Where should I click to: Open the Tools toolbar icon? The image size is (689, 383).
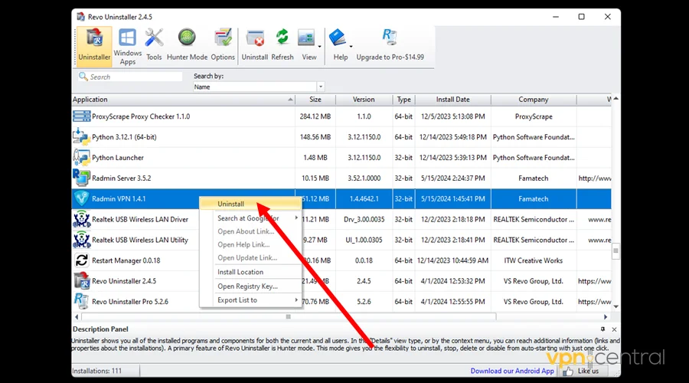pos(154,46)
